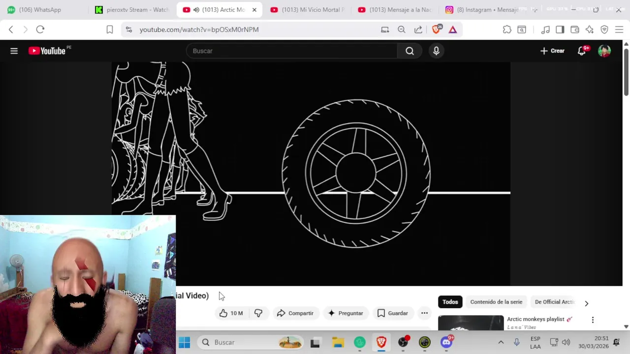Show hidden system tray icons chevron
Viewport: 630px width, 354px height.
pyautogui.click(x=501, y=342)
